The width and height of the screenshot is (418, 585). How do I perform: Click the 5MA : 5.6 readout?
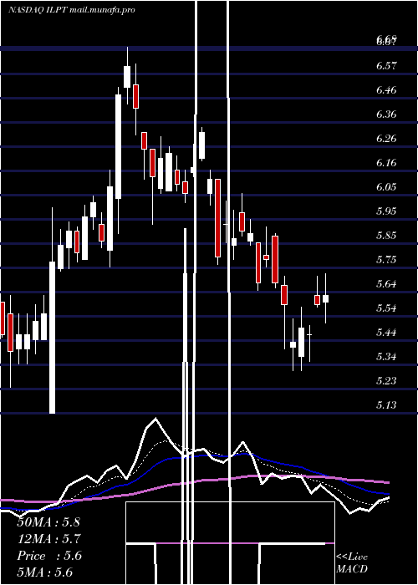coord(45,572)
